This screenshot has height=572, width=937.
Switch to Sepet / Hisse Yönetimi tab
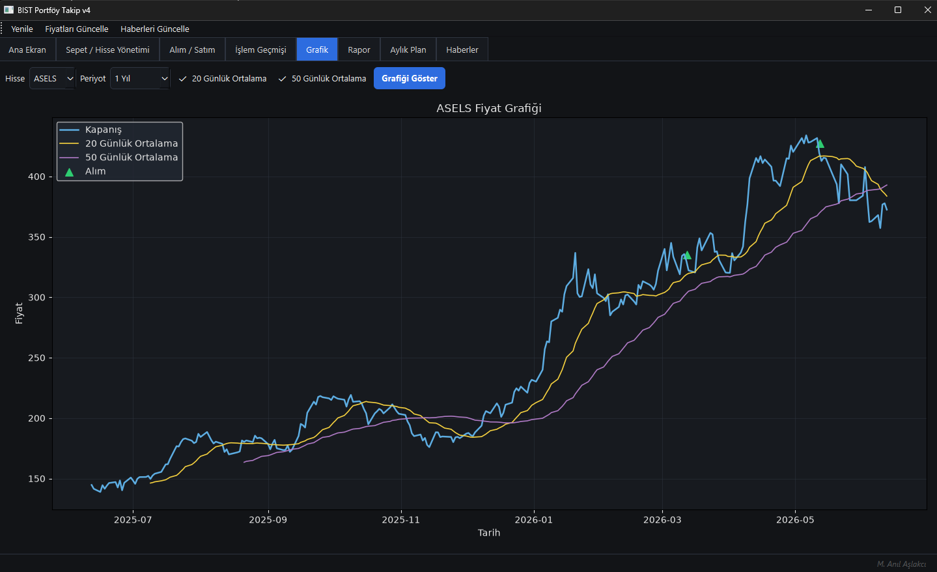[x=107, y=50]
